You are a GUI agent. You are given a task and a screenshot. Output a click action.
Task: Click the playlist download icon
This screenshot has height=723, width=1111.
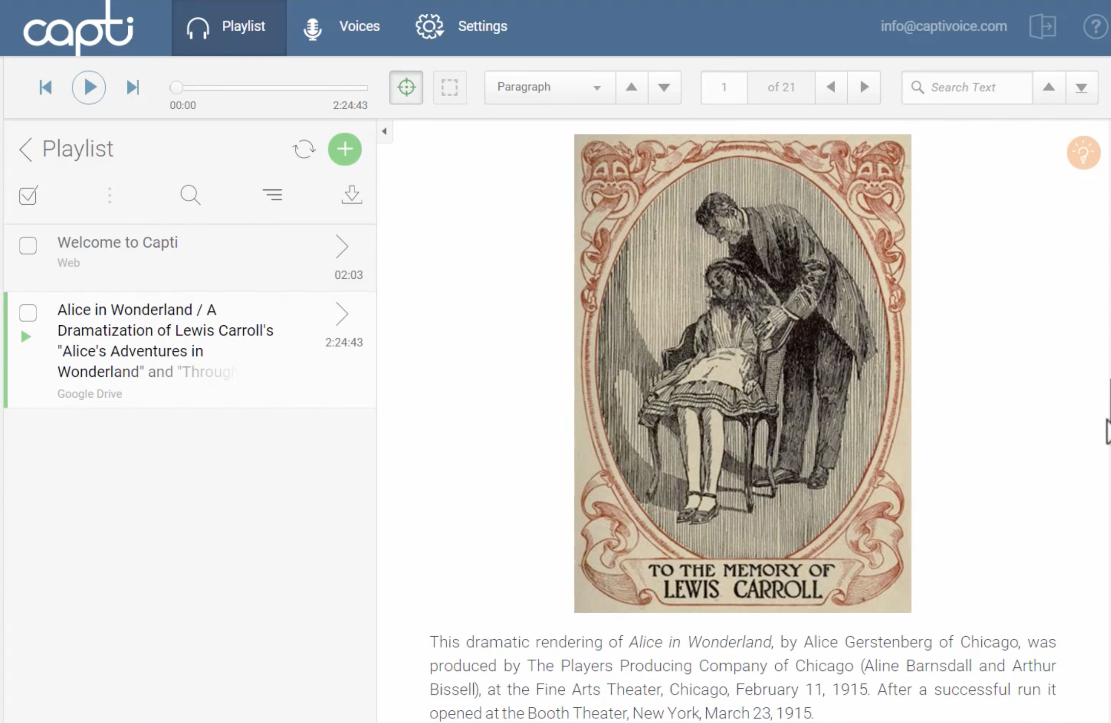(352, 195)
